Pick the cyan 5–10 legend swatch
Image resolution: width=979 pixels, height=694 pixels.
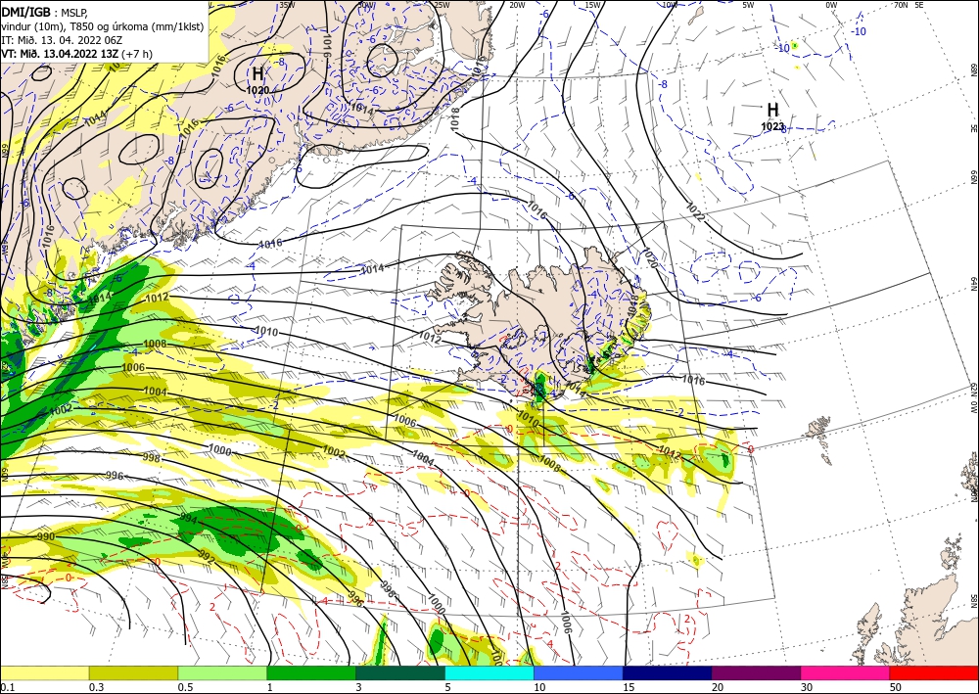pos(489,672)
